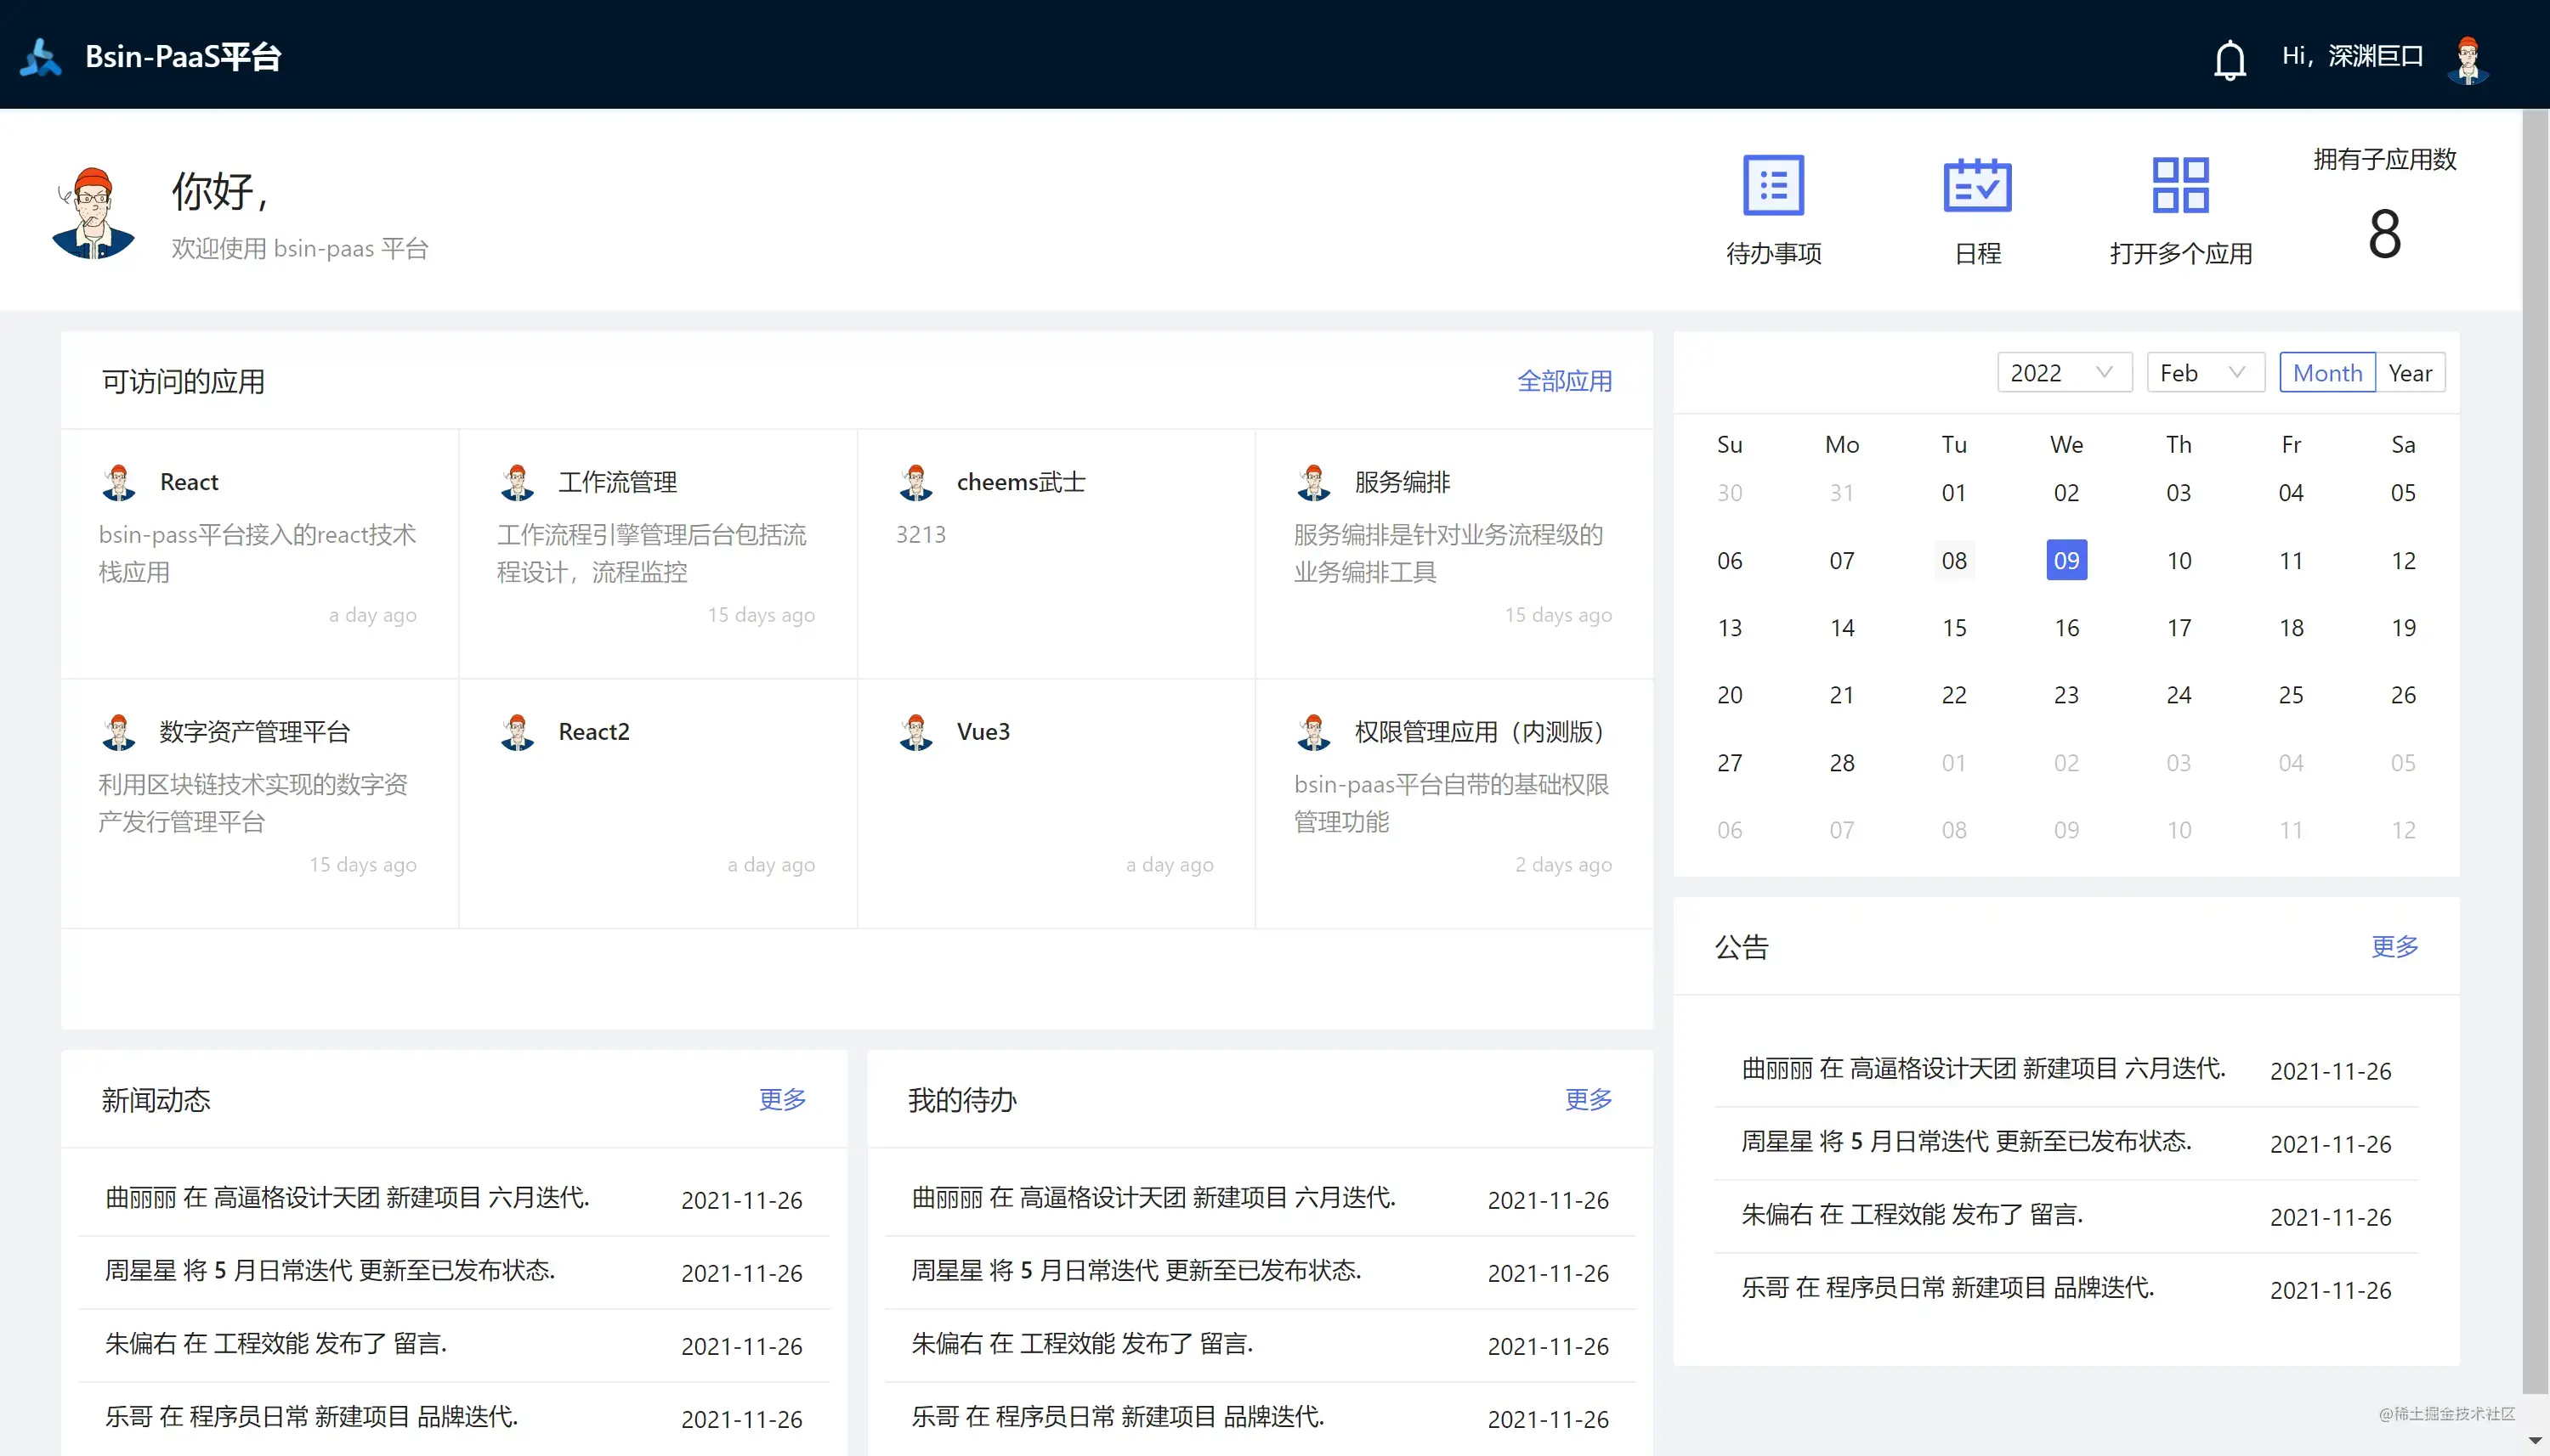Open the 待办事项 to-do icon
Screen dimensions: 2550x1456
coord(1774,184)
